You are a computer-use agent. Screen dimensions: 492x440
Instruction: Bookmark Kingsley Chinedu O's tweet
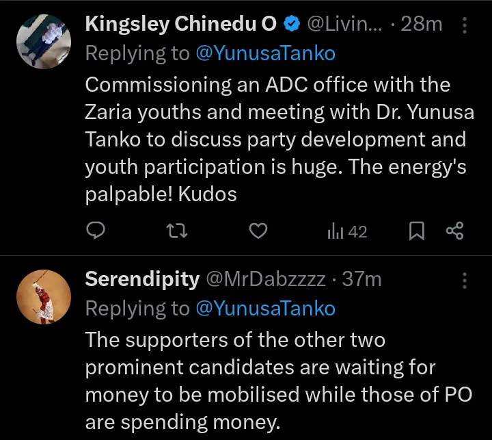tap(415, 232)
